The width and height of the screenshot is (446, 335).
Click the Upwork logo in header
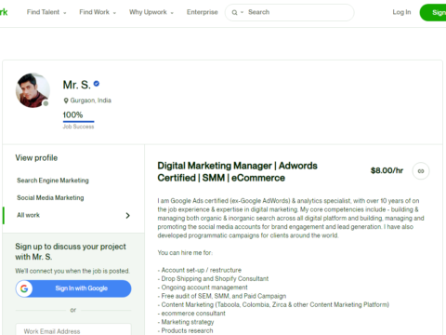tap(4, 12)
